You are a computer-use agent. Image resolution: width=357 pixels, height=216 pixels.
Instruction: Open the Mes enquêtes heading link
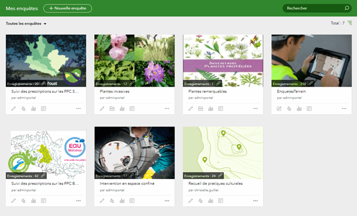[x=22, y=8]
